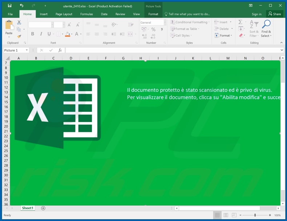Click the Insert Function fx button

[x=60, y=50]
